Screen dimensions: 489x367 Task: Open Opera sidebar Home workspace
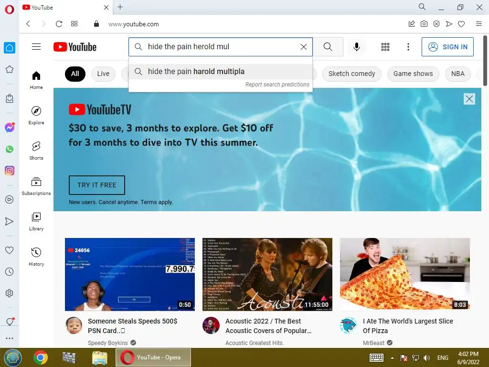pyautogui.click(x=10, y=48)
